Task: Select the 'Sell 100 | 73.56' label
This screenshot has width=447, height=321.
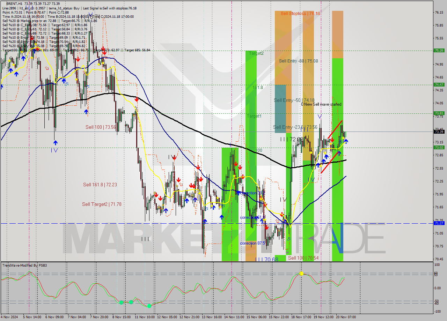Action: coord(101,127)
